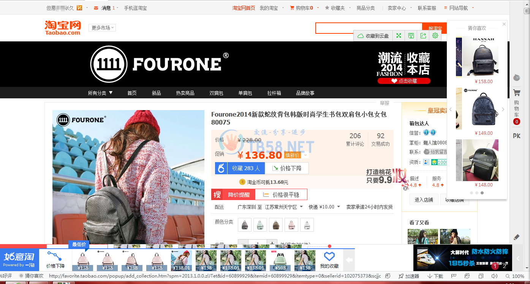Open 我的收藏 heart icon in bottom bar
This screenshot has height=284, width=530.
click(x=329, y=256)
